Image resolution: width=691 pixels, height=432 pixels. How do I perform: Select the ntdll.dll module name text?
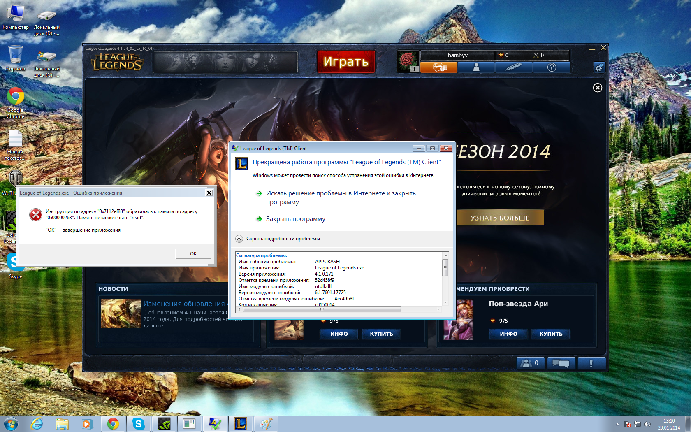(x=323, y=286)
